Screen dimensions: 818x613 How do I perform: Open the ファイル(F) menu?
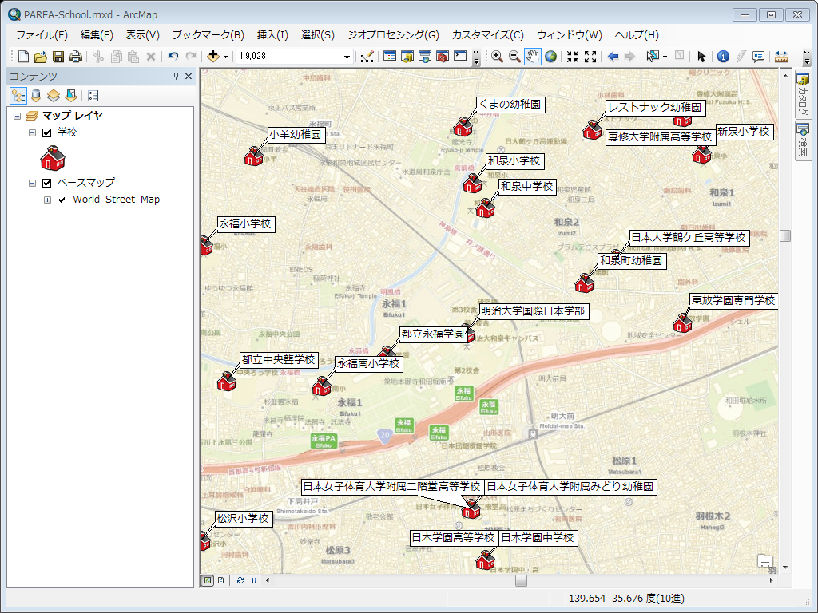tap(42, 35)
